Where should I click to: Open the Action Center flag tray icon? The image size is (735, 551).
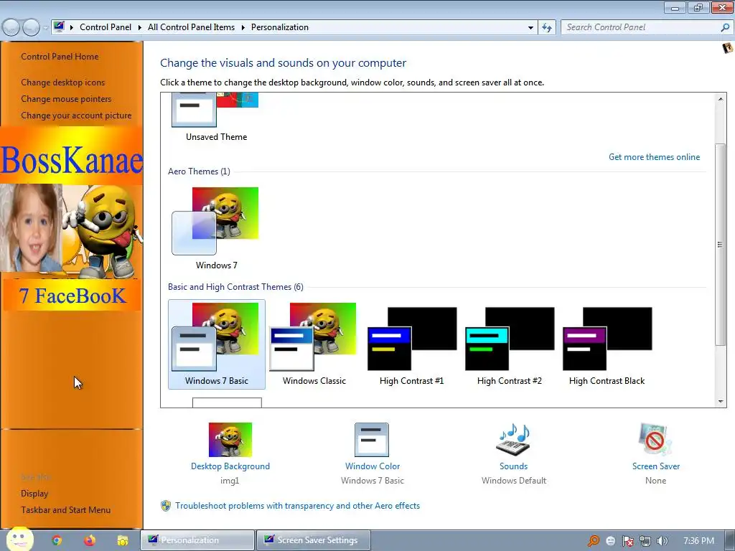[x=627, y=541]
